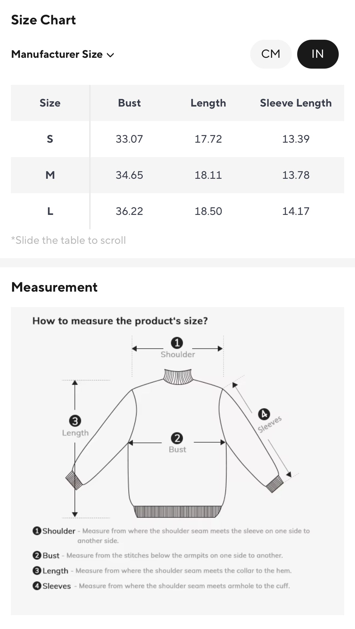Click number 2 Bust marker in diagram
The image size is (355, 629).
177,438
